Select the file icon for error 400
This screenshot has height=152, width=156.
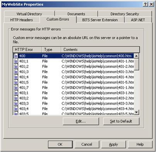pos(16,56)
